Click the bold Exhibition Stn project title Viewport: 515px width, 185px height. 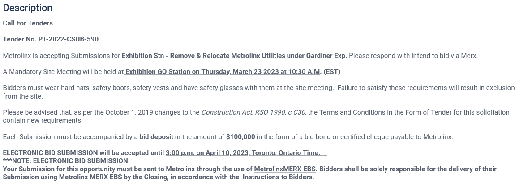click(x=234, y=56)
